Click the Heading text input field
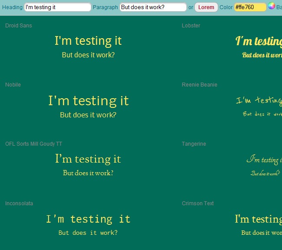282x250 pixels. click(x=57, y=7)
